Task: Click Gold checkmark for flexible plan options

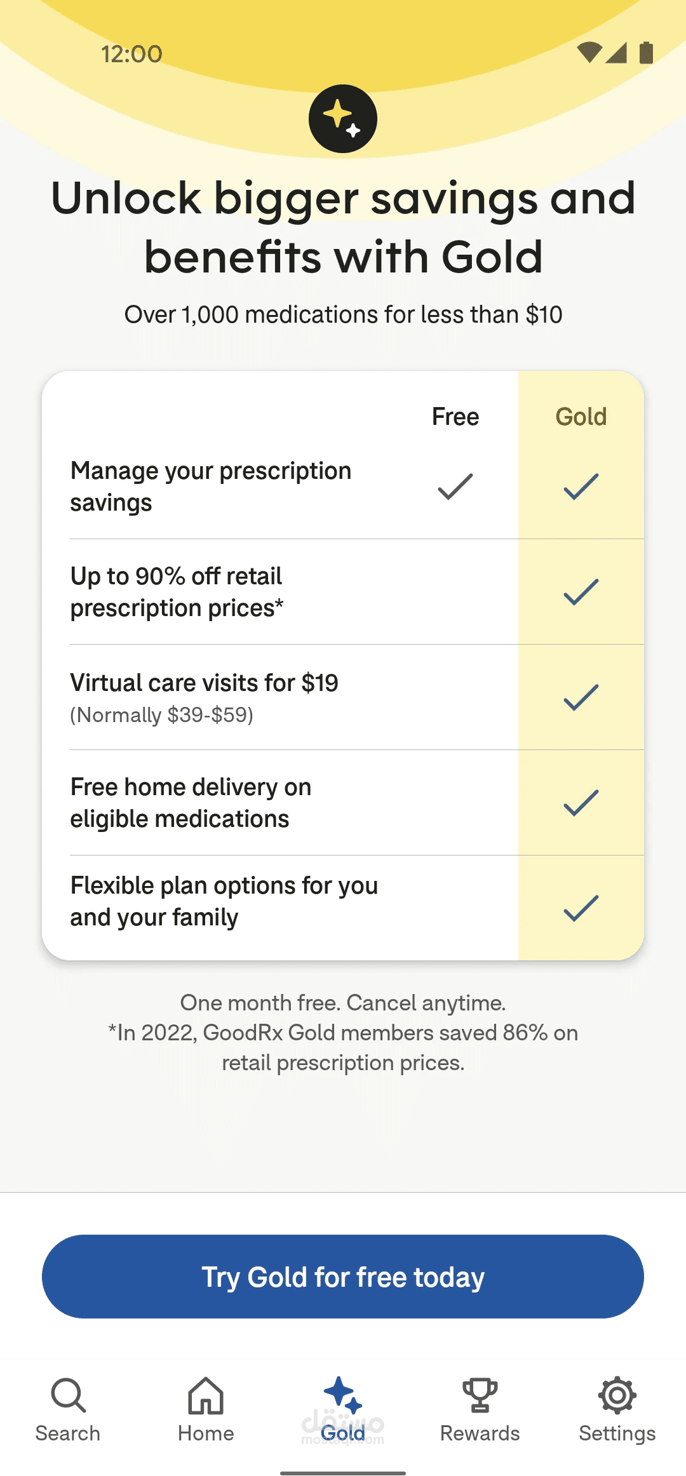Action: pos(581,908)
